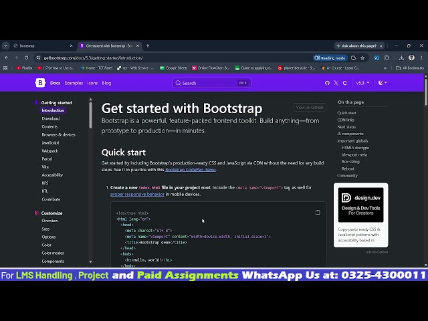The height and width of the screenshot is (321, 428).
Task: Open the color mode theme dropdown
Action: pyautogui.click(x=383, y=83)
